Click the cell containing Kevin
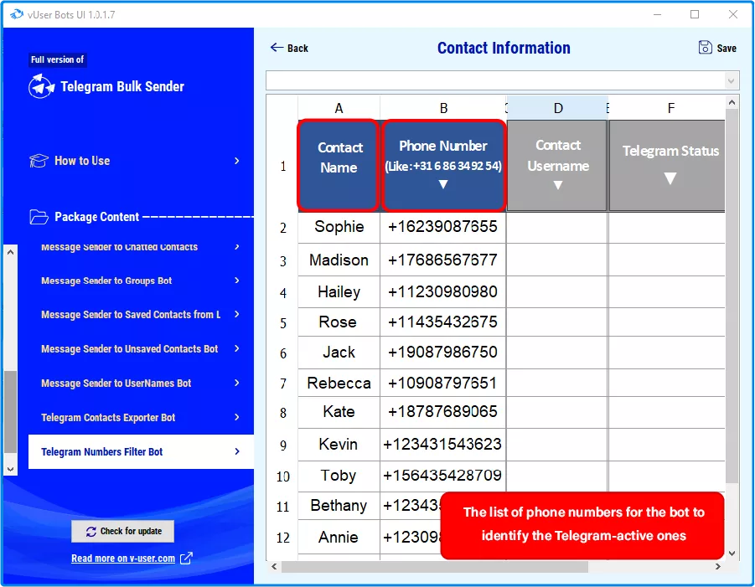The width and height of the screenshot is (755, 587). click(339, 444)
